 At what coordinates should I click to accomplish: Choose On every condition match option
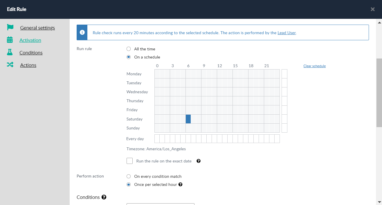[x=129, y=176]
